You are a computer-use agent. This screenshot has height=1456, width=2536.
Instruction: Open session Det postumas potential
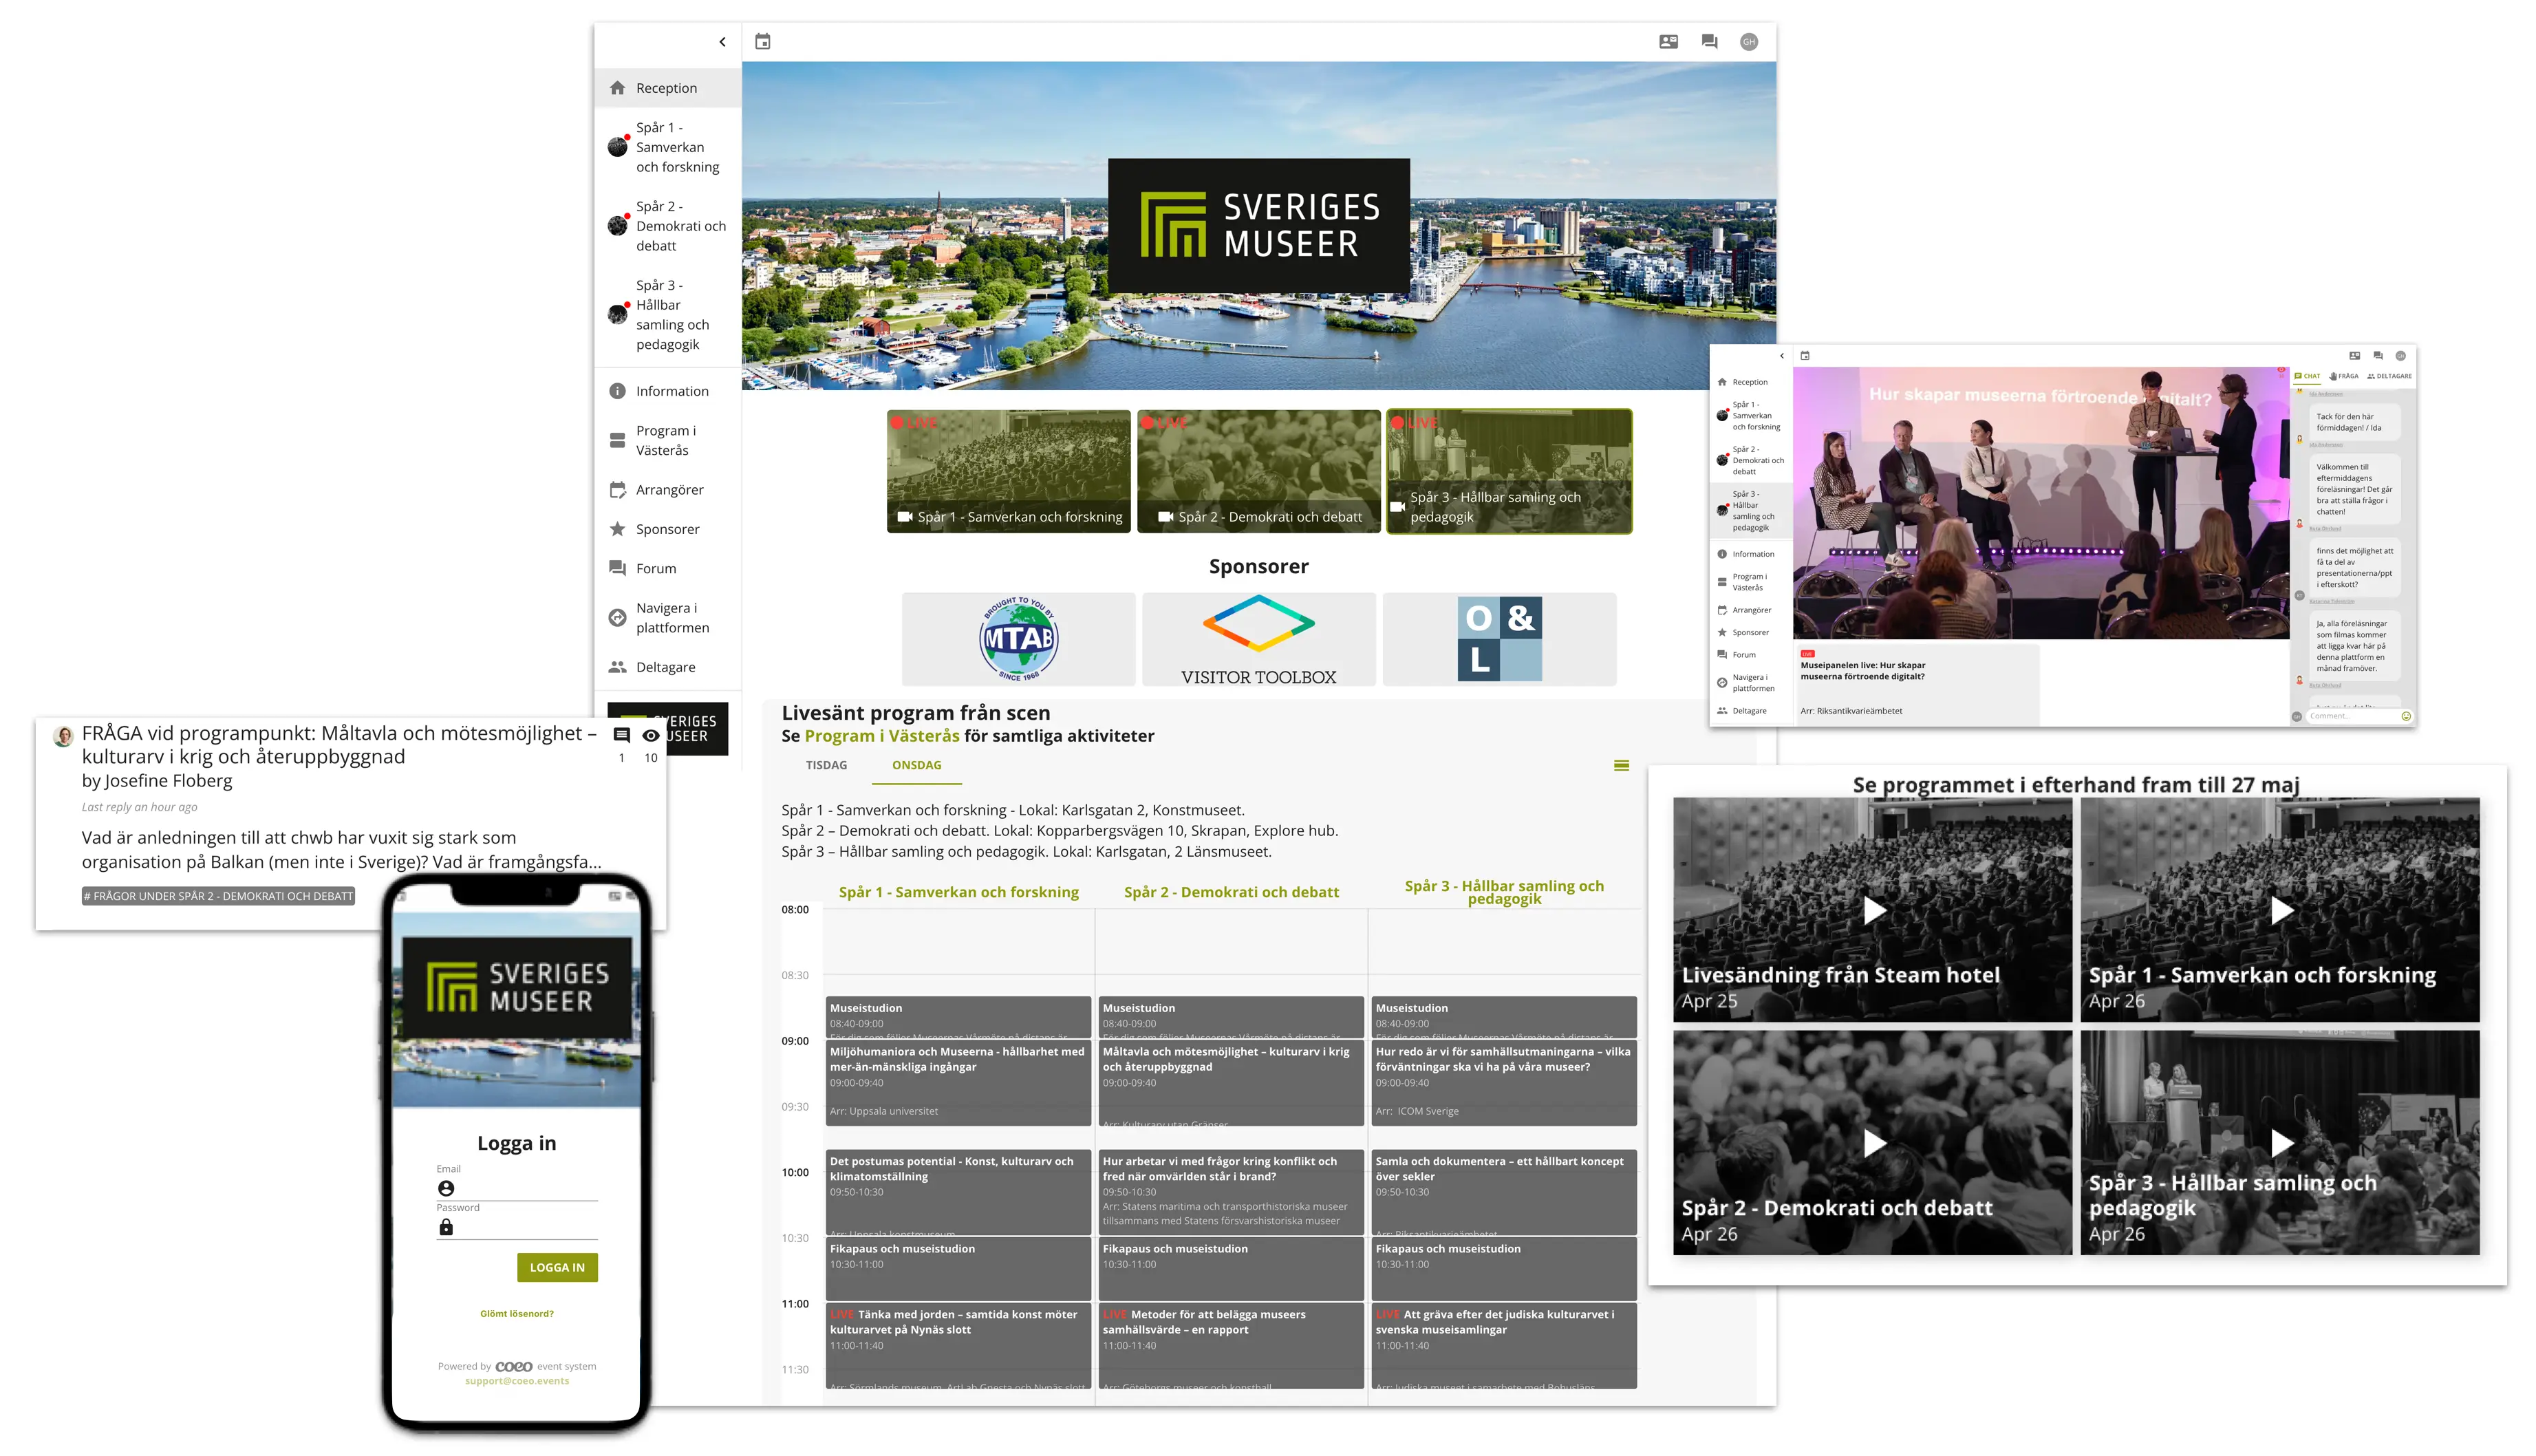(958, 1192)
